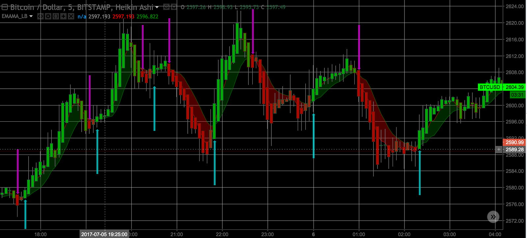Viewport: 527px width, 238px height.
Task: Click the 2576.00 price axis label
Action: click(x=514, y=204)
